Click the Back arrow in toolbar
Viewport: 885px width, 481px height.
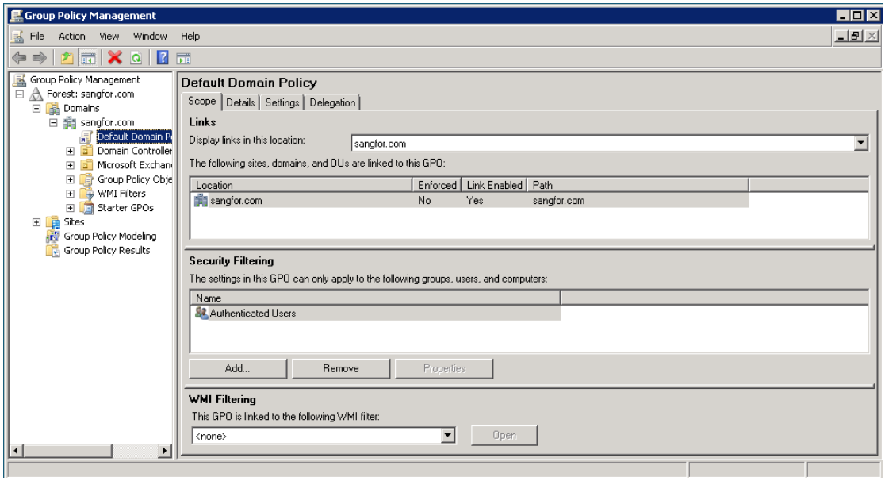(x=17, y=58)
